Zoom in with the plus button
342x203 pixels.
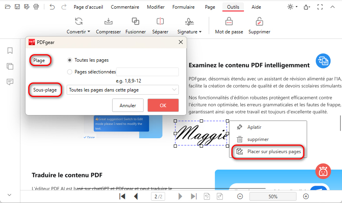pos(306,196)
